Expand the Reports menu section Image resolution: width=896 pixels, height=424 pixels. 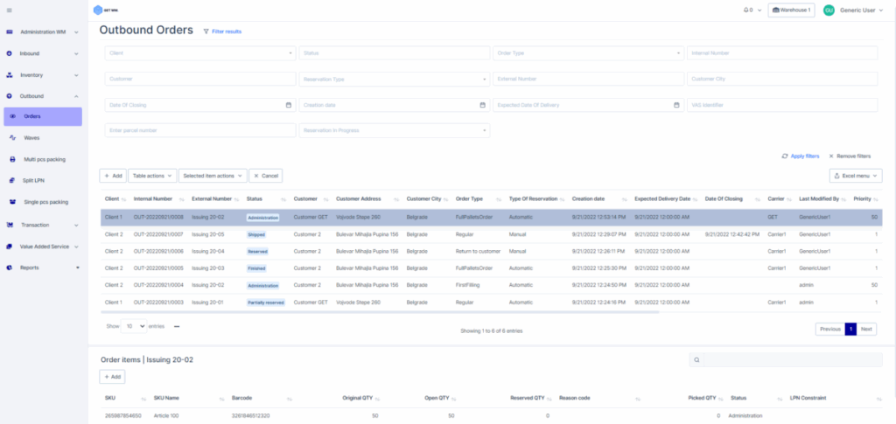pyautogui.click(x=78, y=268)
